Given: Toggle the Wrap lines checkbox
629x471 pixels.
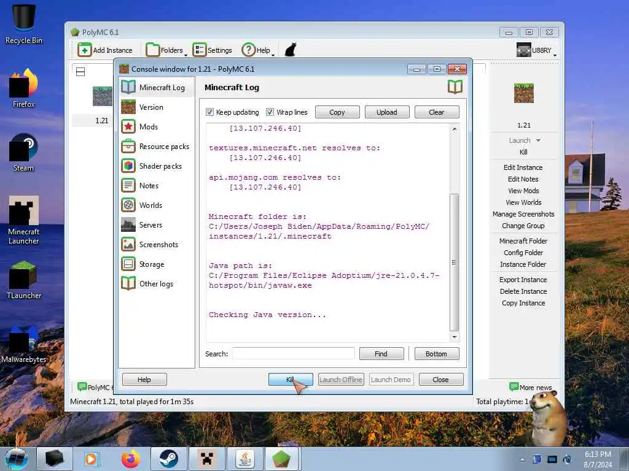Looking at the screenshot, I should point(270,112).
